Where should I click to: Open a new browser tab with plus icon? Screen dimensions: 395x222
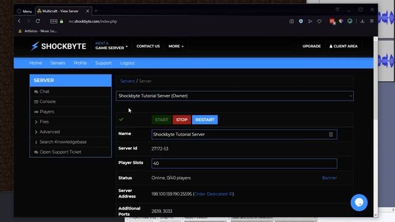96,11
